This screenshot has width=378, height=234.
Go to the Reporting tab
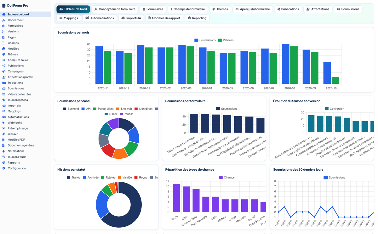[x=197, y=18]
